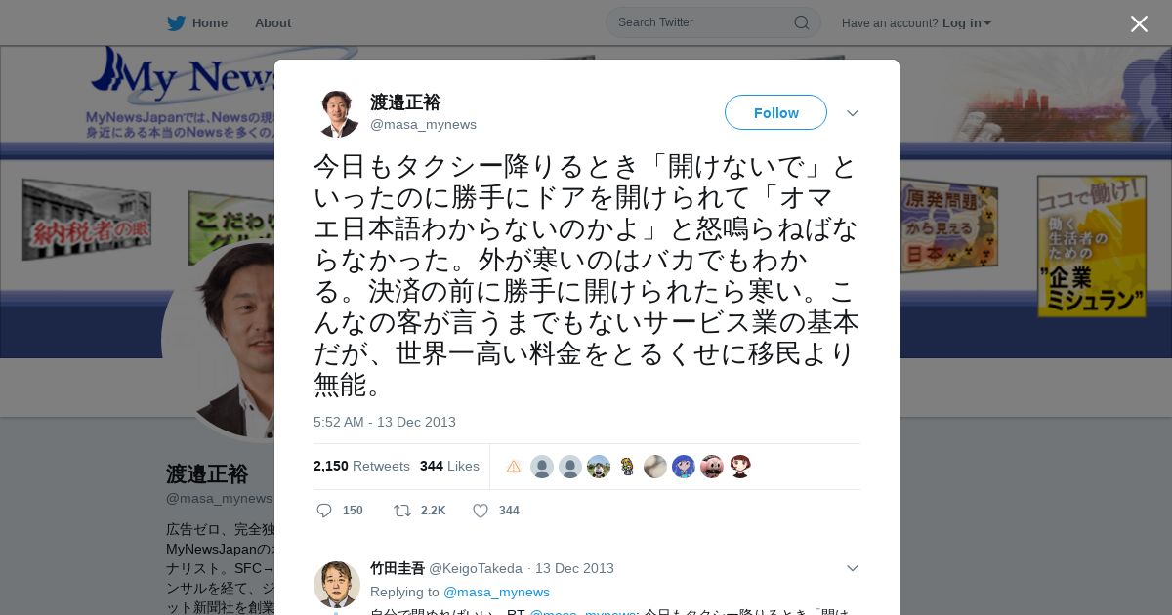Click the Twitter bird Home icon
The width and height of the screenshot is (1172, 615).
176,22
